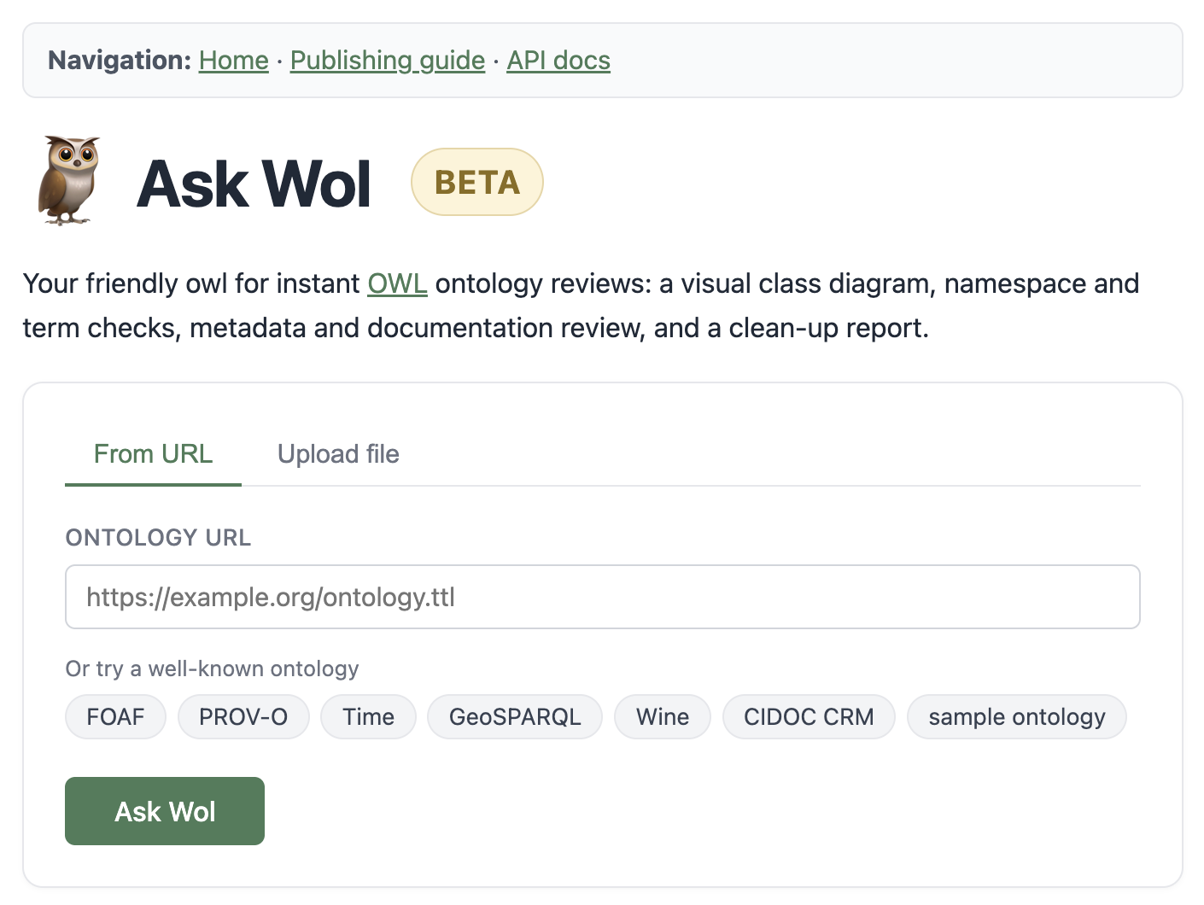Open the API docs link

558,61
